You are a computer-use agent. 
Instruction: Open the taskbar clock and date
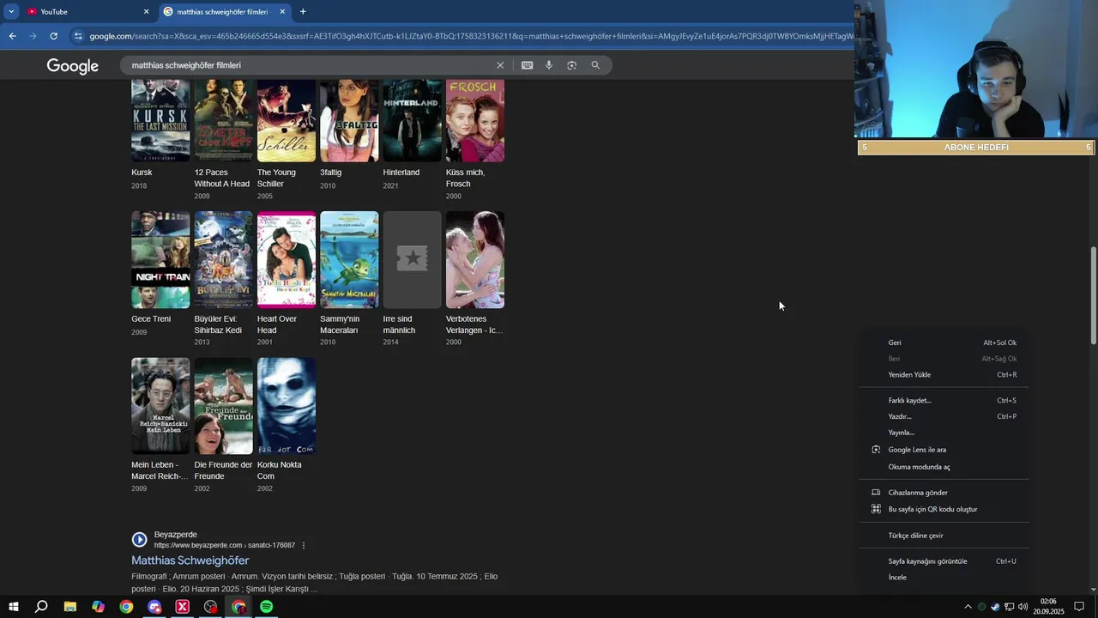(x=1048, y=607)
